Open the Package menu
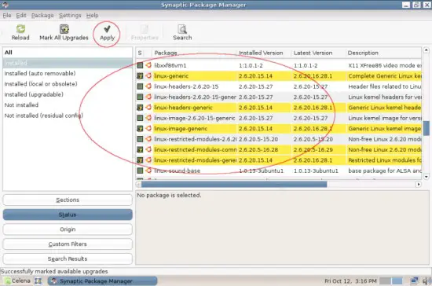Image resolution: width=432 pixels, height=286 pixels. [42, 16]
